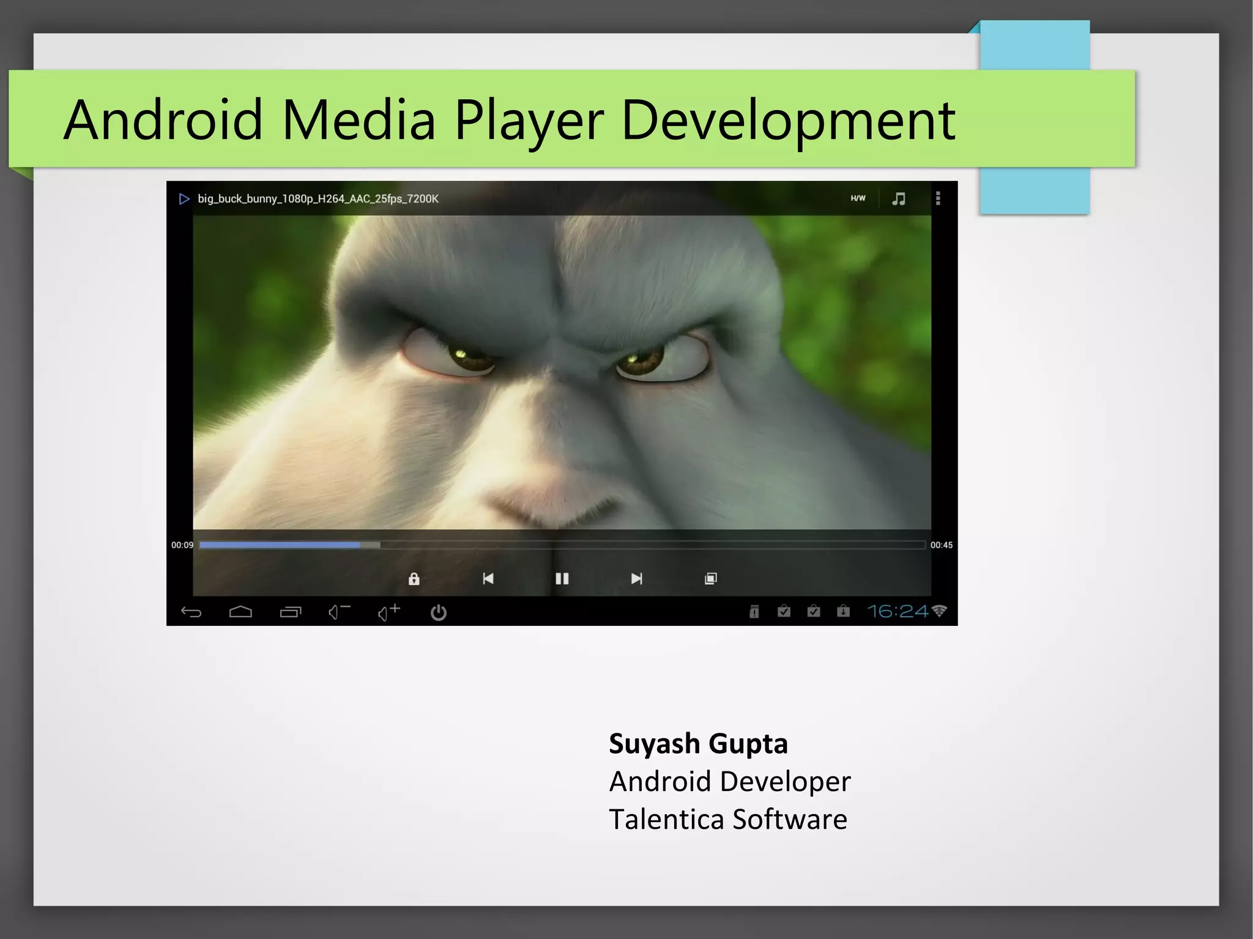Lock the player screen controls
Image resolution: width=1253 pixels, height=939 pixels.
(414, 579)
